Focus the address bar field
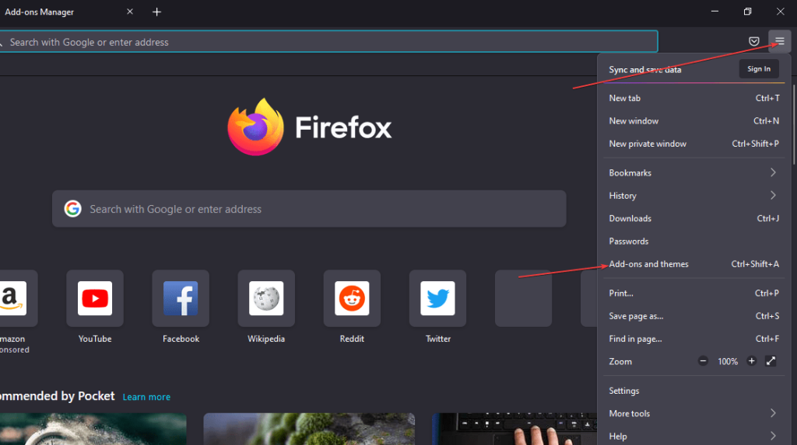797x445 pixels. tap(328, 42)
